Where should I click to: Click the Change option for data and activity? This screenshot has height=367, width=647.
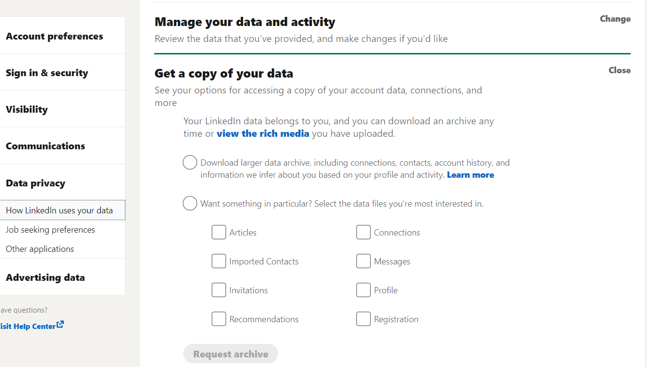point(615,18)
